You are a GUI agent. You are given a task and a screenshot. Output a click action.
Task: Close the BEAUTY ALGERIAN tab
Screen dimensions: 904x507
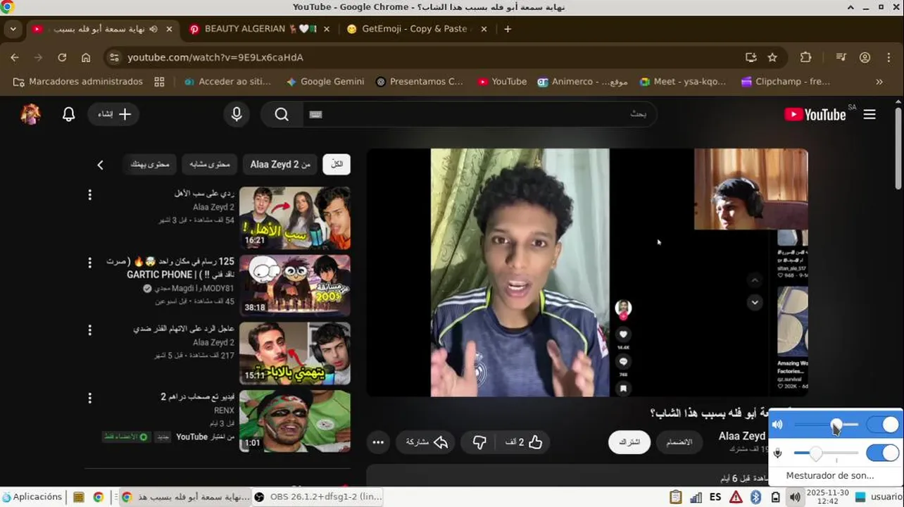(x=326, y=29)
